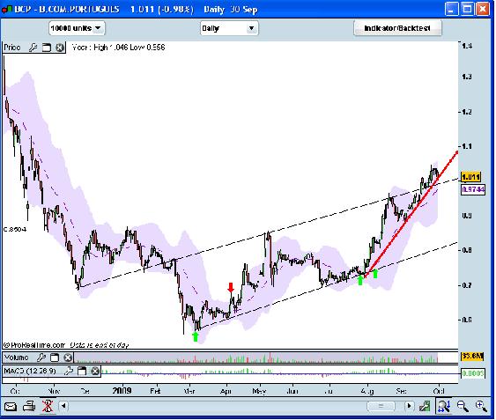Close the Price panel
The width and height of the screenshot is (496, 420).
[60, 48]
